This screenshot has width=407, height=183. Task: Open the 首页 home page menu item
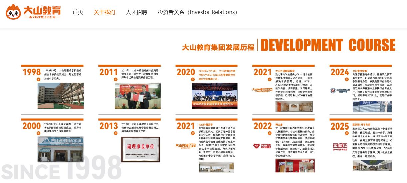point(78,12)
